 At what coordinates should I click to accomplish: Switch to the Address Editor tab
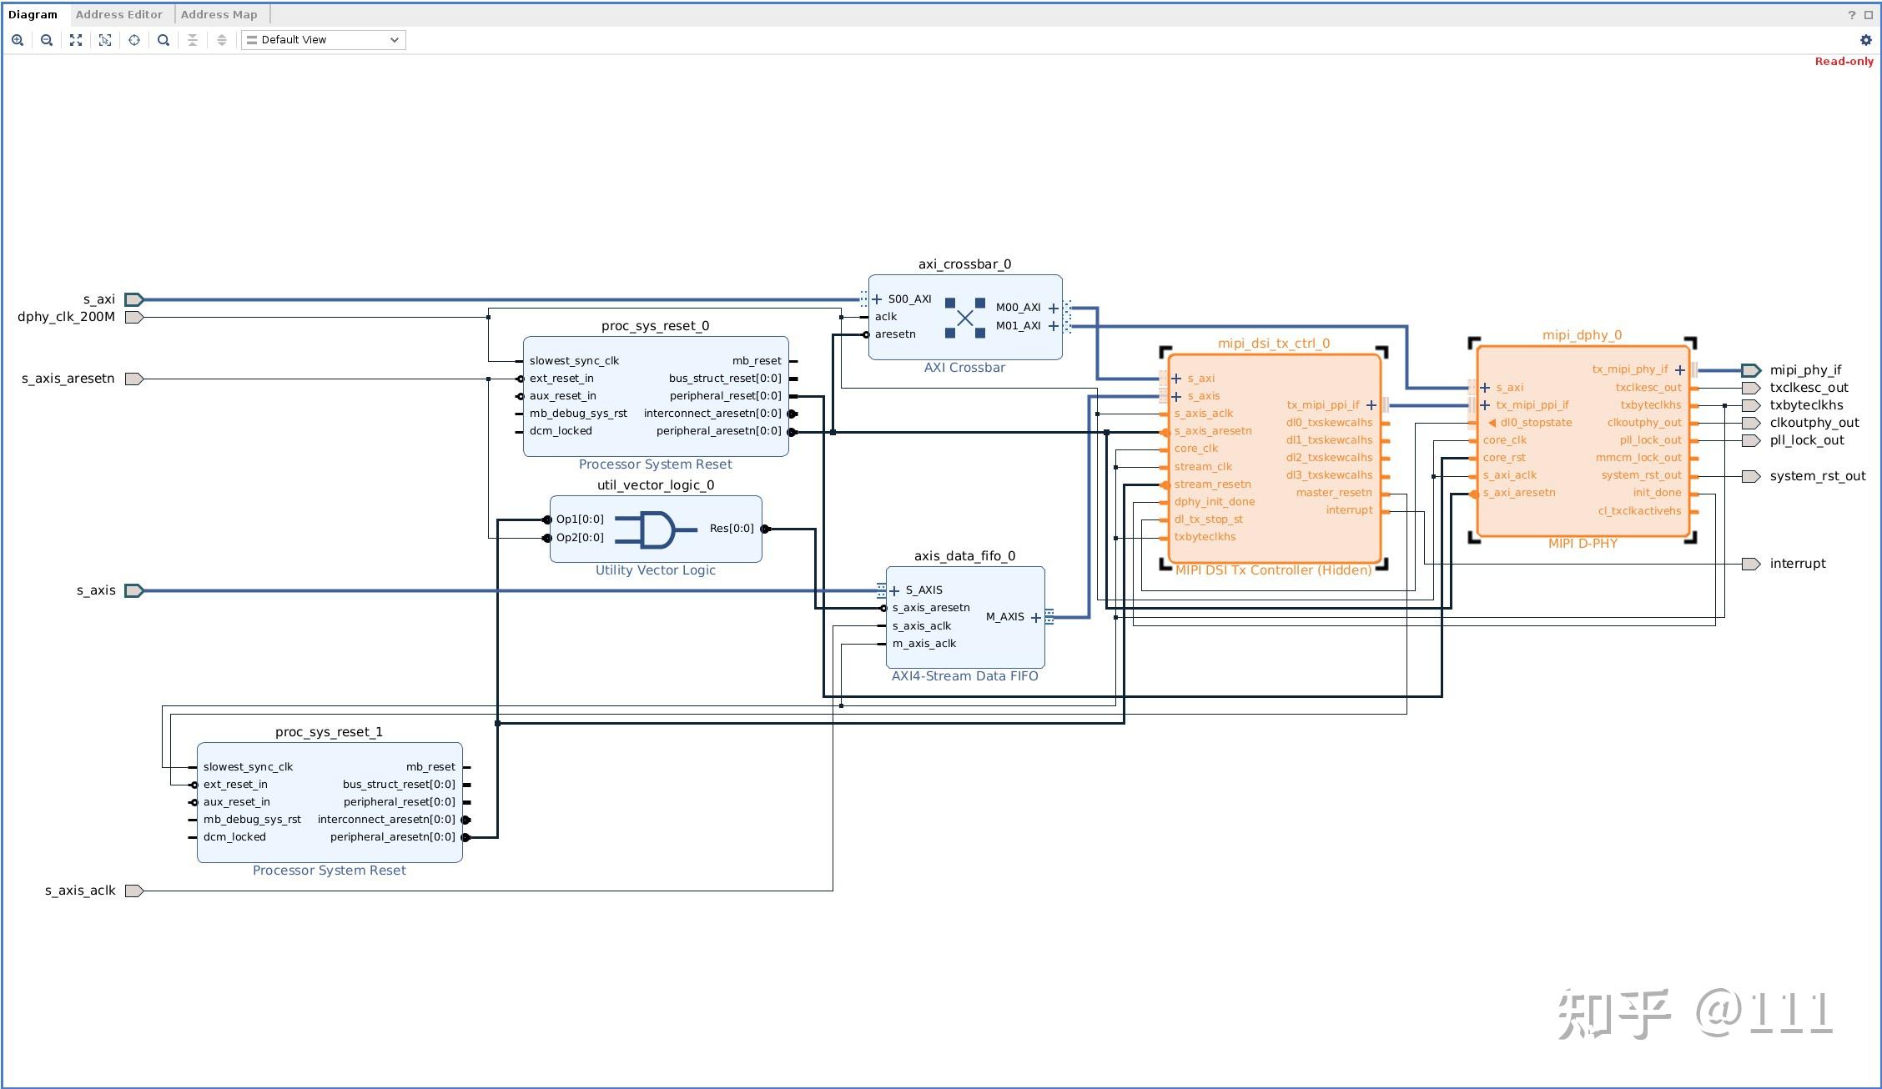point(118,15)
